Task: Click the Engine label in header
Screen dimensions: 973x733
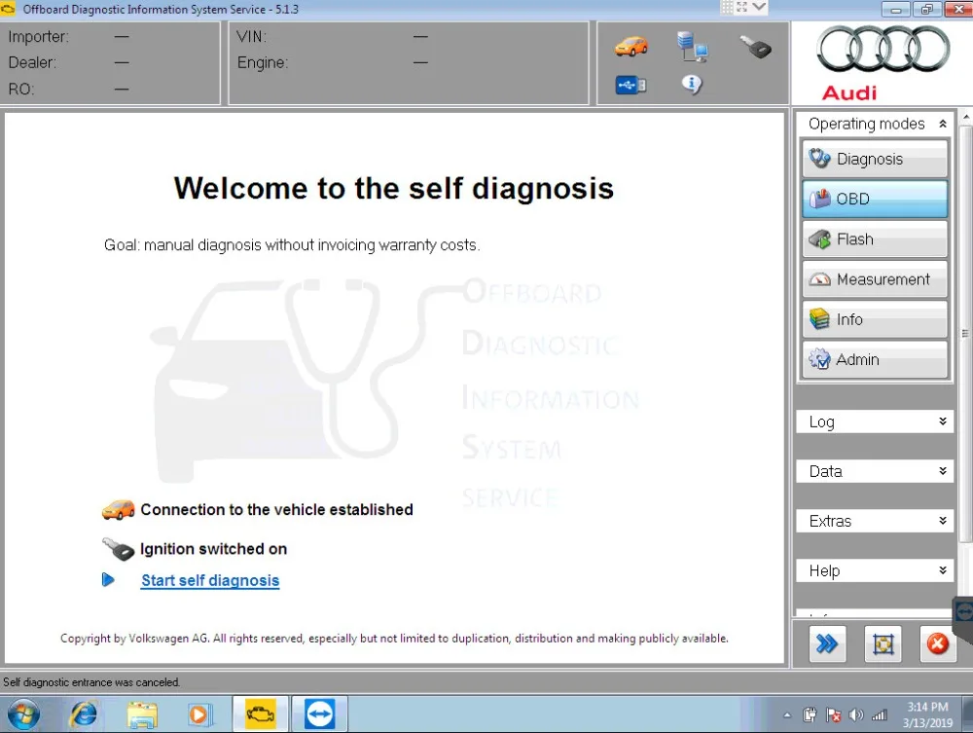Action: pos(263,62)
